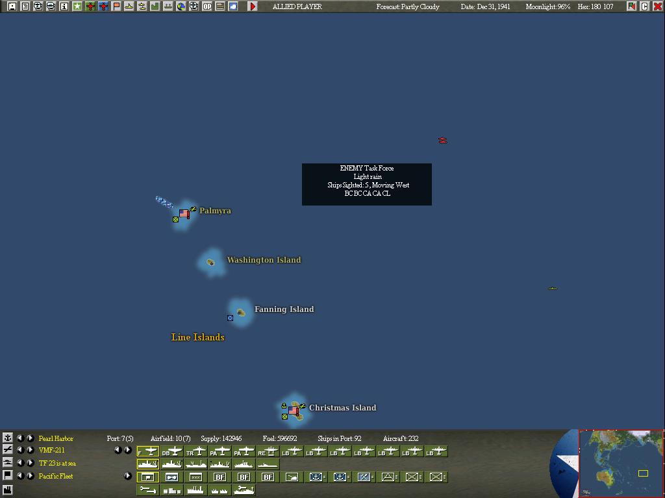Go to previous base before Pearl Harbor
Screen dimensions: 665x498
coord(20,438)
